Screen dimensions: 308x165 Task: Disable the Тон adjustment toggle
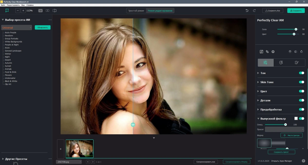coord(301,73)
